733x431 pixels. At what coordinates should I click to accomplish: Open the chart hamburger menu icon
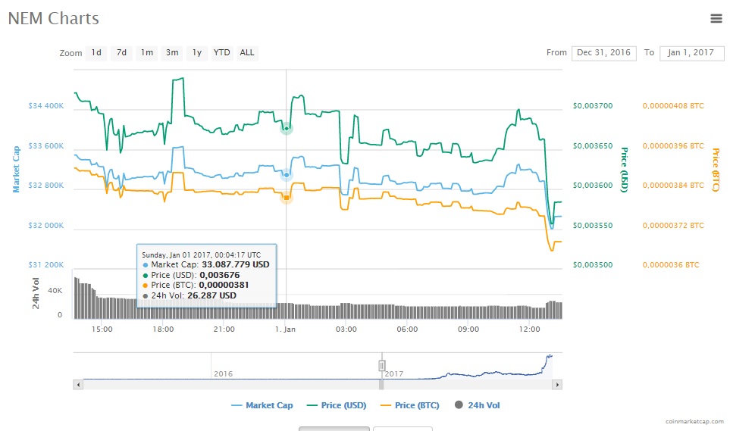716,19
